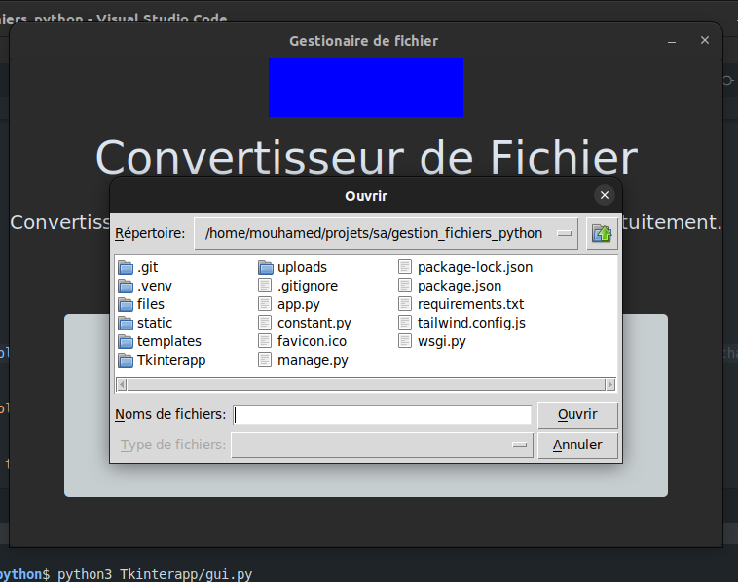
Task: Click the blue rectangle at top
Action: point(365,87)
